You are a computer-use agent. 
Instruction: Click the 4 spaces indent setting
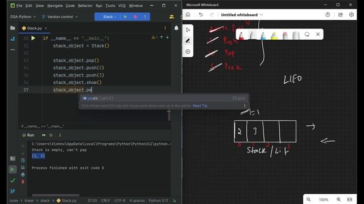(x=137, y=201)
